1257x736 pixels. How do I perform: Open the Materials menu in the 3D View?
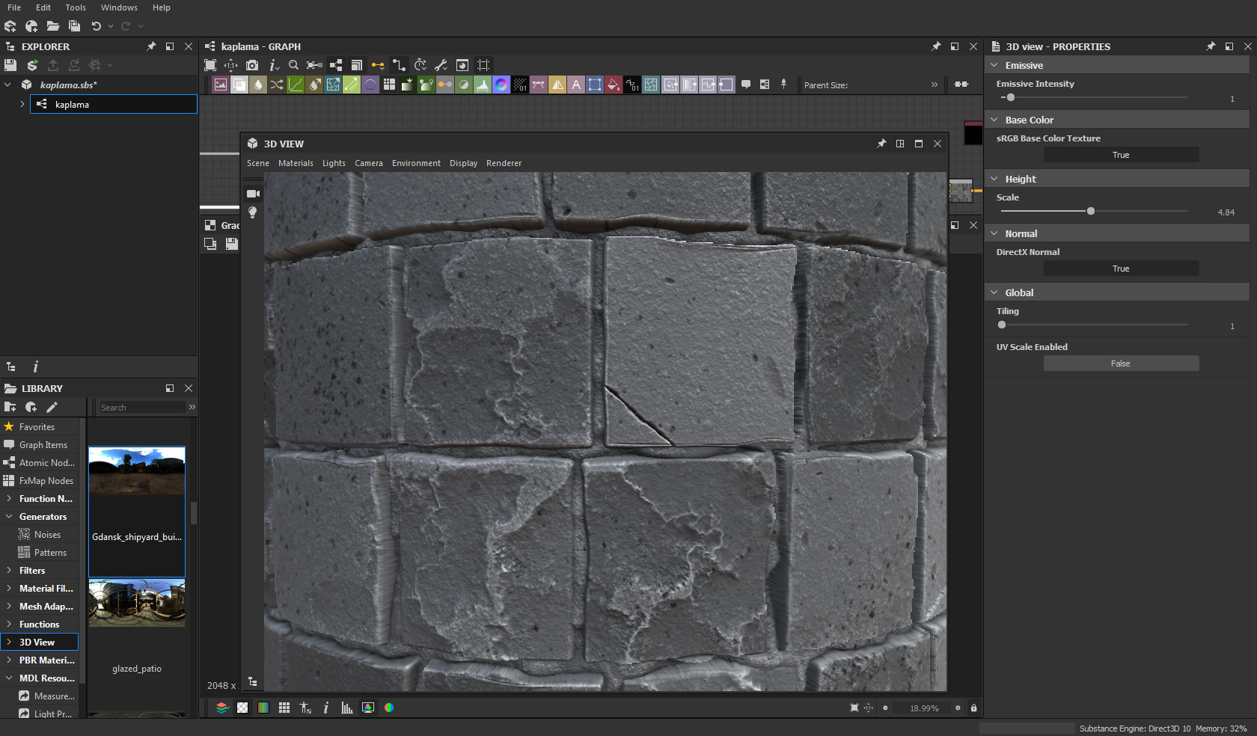[296, 163]
